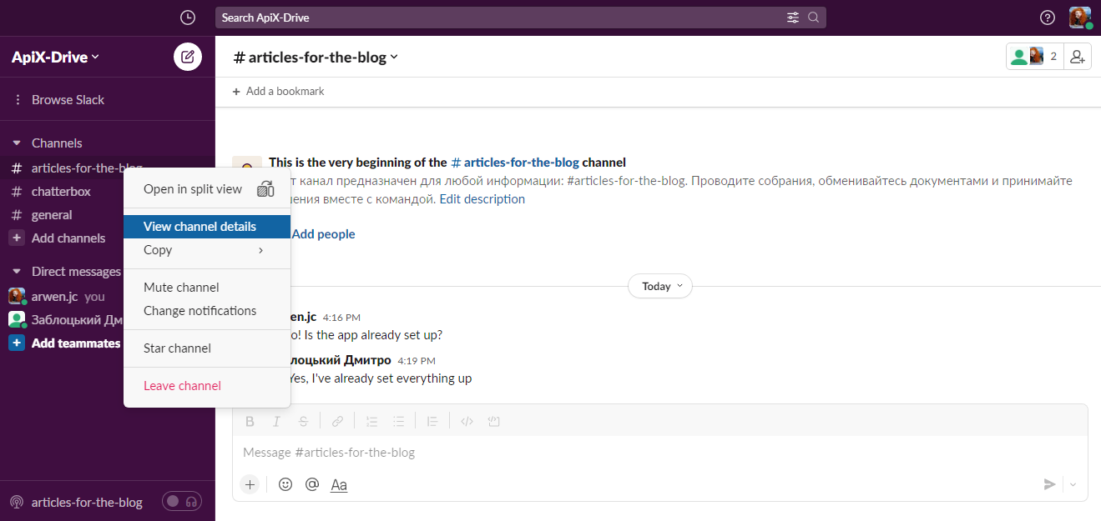
Task: Select Mute channel from context menu
Action: 207,288
